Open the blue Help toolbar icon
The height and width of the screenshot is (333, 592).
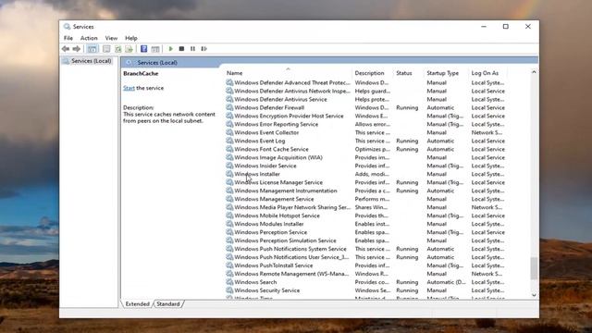(143, 49)
